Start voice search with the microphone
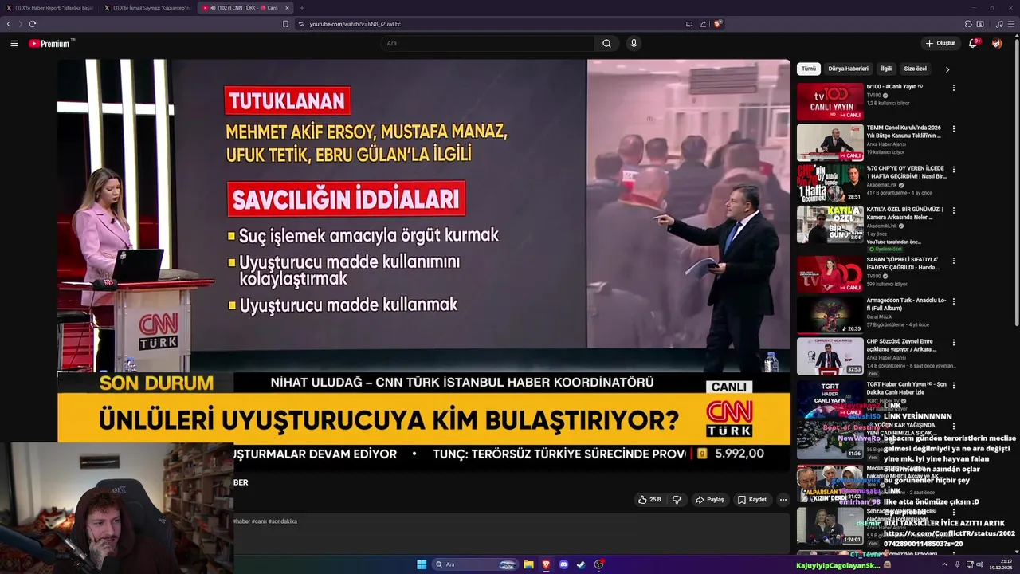Screen dimensions: 1020x574 click(634, 44)
